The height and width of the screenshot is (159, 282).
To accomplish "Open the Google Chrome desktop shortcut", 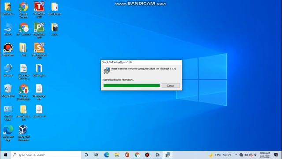I will [x=23, y=10].
